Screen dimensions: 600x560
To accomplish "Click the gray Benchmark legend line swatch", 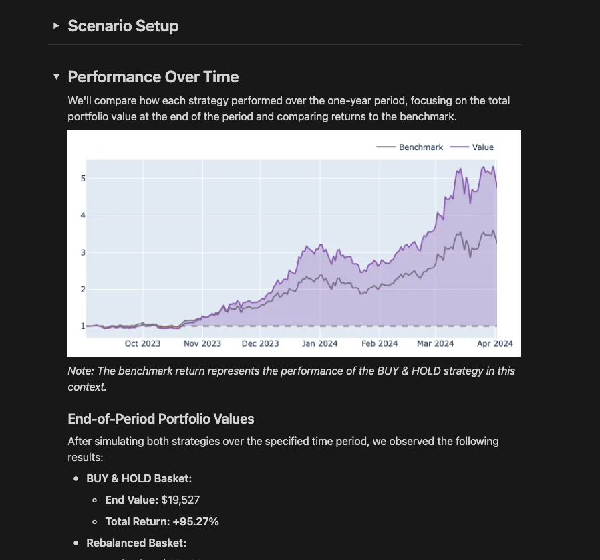I will 386,147.
